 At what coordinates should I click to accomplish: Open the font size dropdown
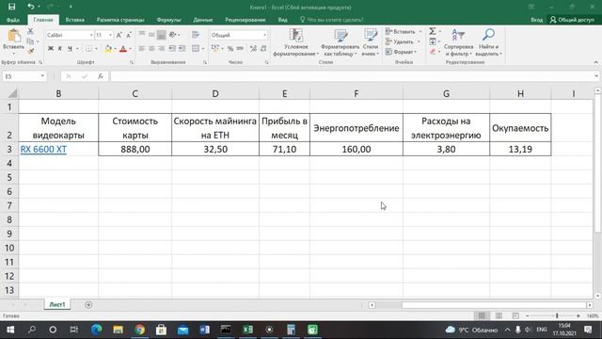[111, 35]
